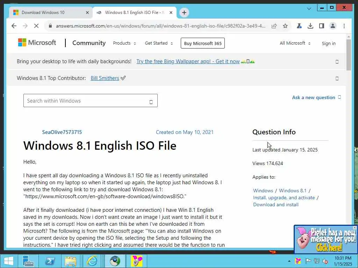Show hidden system tray icons
The height and width of the screenshot is (268, 358).
coord(289,261)
